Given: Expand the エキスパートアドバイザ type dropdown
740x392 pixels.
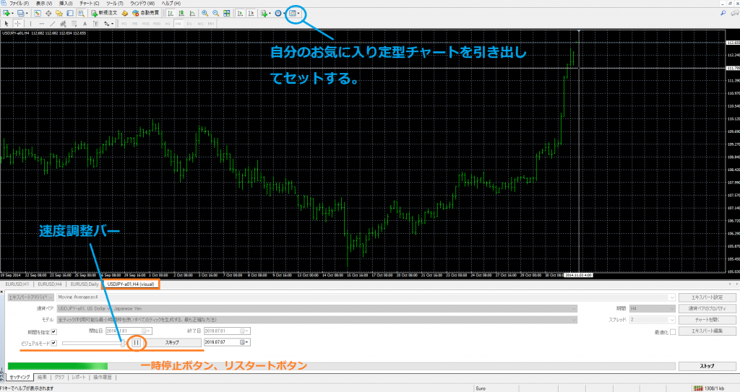Looking at the screenshot, I should click(30, 297).
